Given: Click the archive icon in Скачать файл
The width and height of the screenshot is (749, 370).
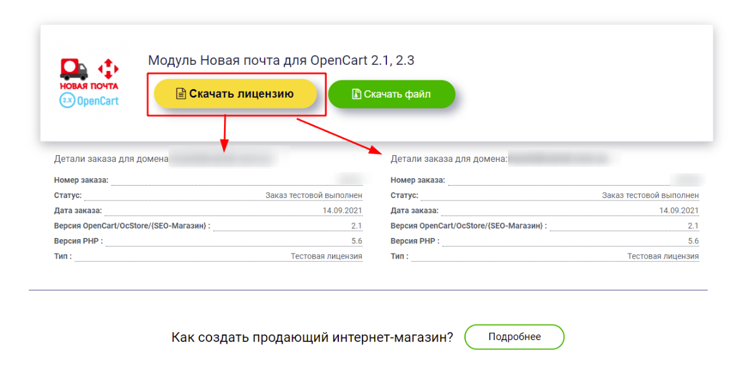Looking at the screenshot, I should (356, 94).
